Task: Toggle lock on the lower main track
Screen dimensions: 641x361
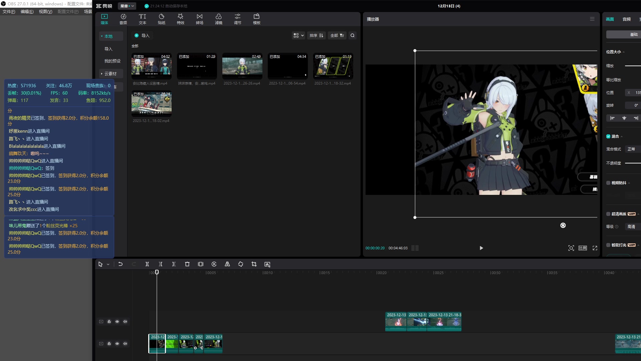Action: (x=109, y=344)
